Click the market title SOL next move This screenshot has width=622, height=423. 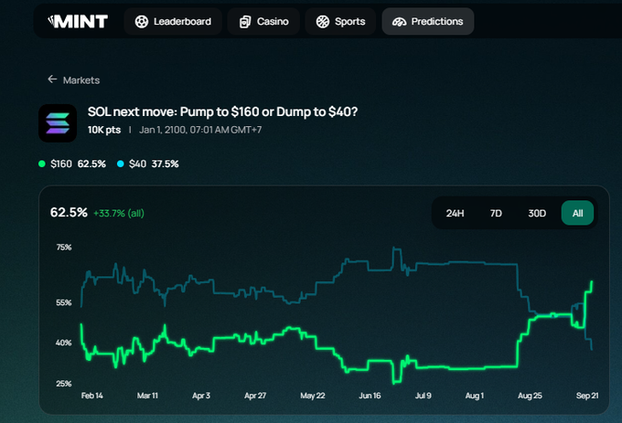click(x=222, y=112)
